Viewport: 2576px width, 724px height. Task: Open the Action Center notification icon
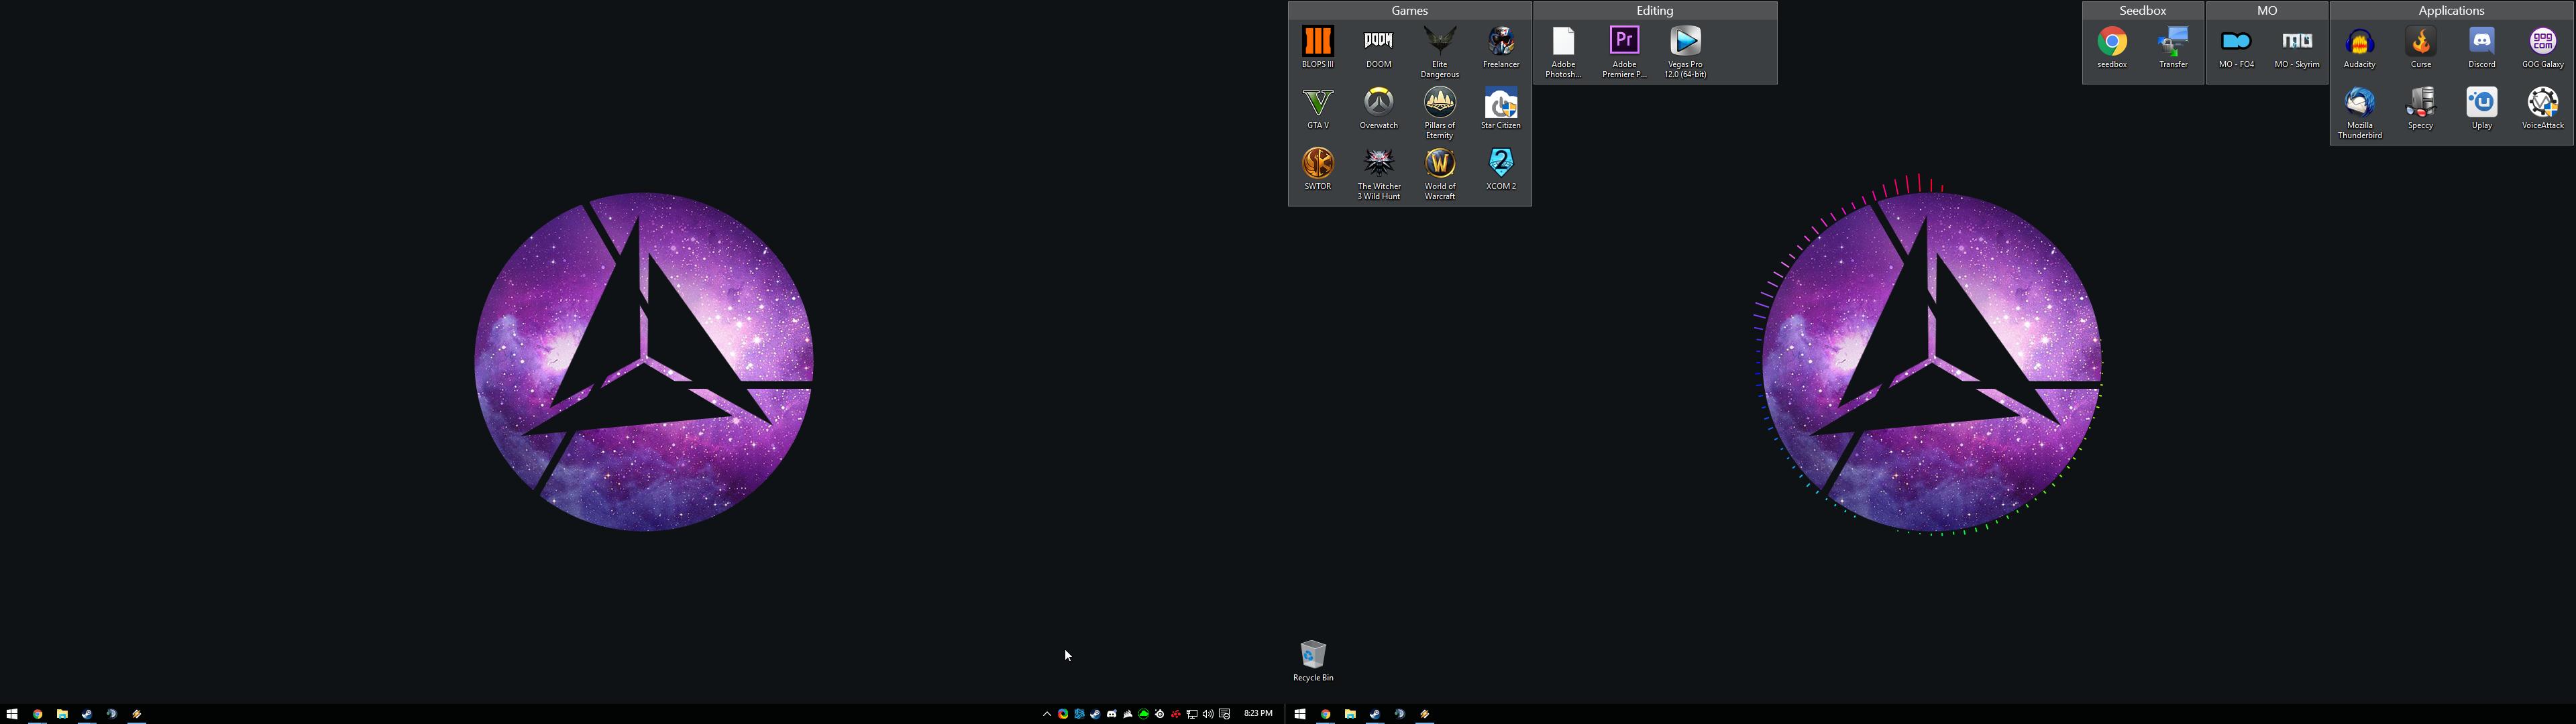pos(1225,714)
